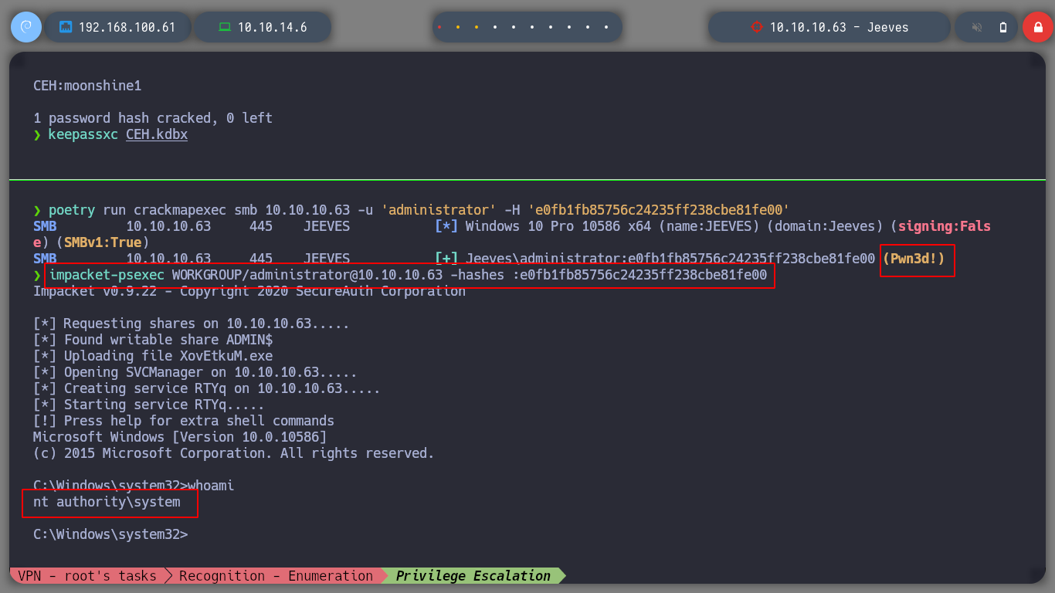The width and height of the screenshot is (1055, 593).
Task: Click the target label 10.10.10.63 - Jeeves
Action: coord(839,27)
